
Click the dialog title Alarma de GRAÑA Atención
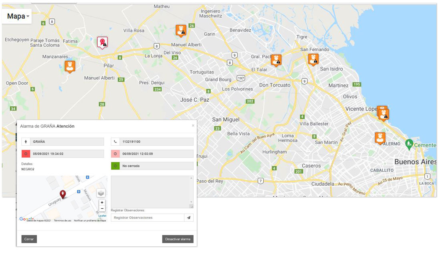pos(47,126)
